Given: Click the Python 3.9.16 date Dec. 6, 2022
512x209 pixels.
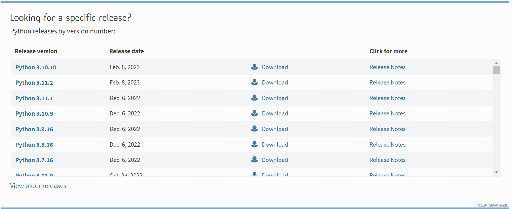Looking at the screenshot, I should coord(125,129).
